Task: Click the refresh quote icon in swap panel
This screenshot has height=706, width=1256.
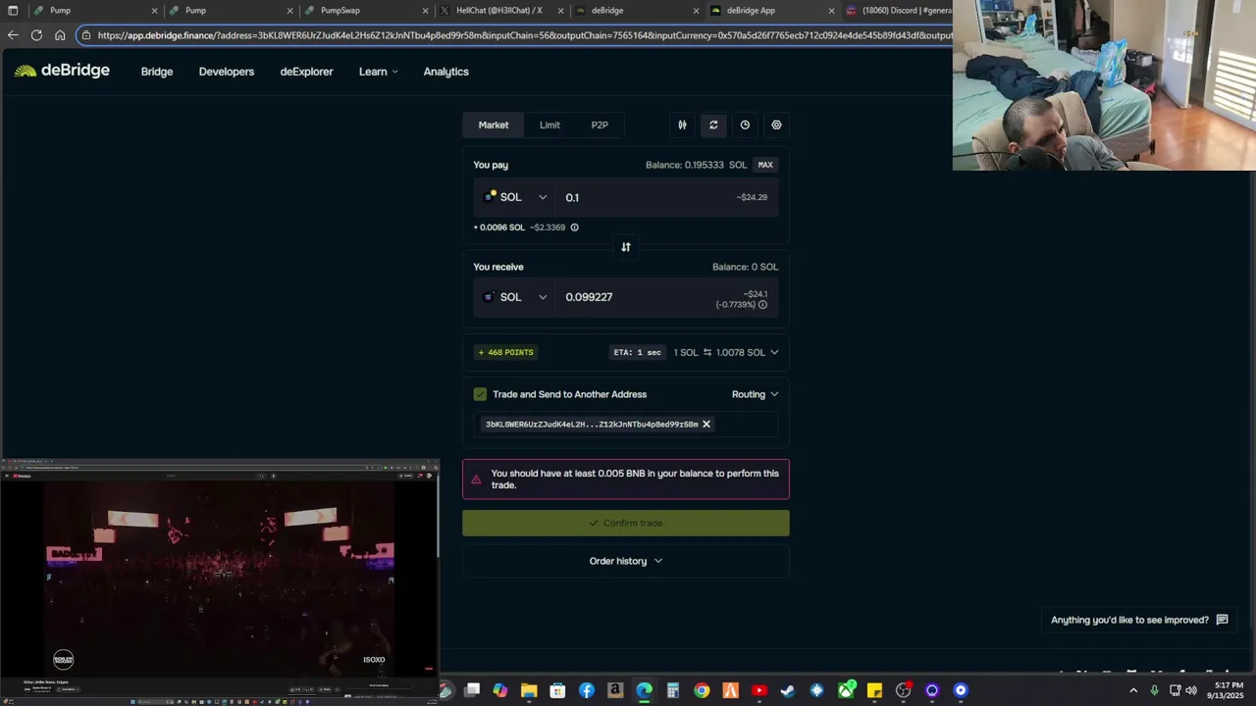Action: (713, 125)
